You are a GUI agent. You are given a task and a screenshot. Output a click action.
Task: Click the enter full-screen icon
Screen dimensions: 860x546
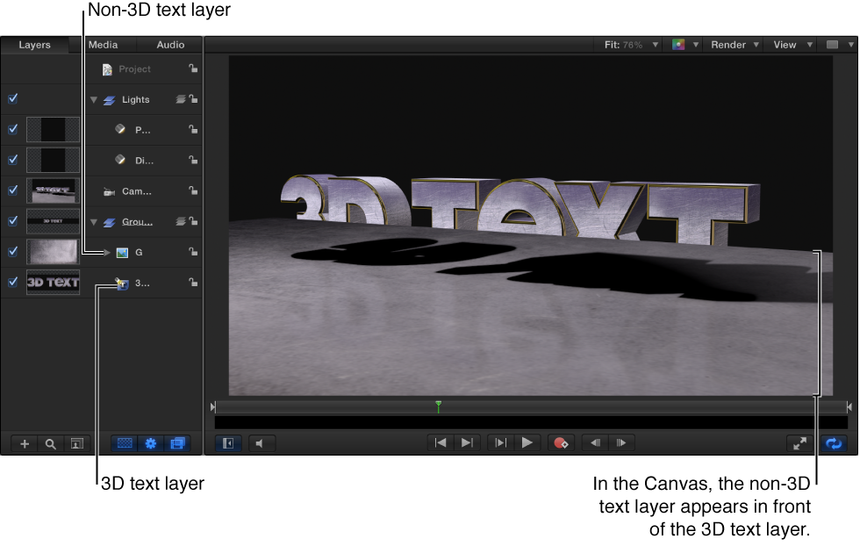799,443
